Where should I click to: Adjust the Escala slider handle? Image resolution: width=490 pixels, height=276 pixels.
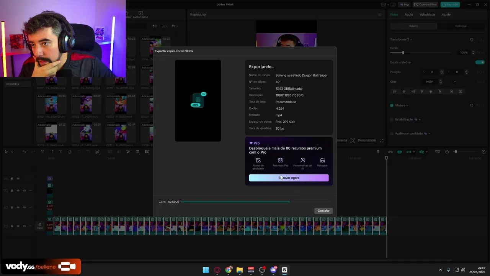[x=403, y=53]
